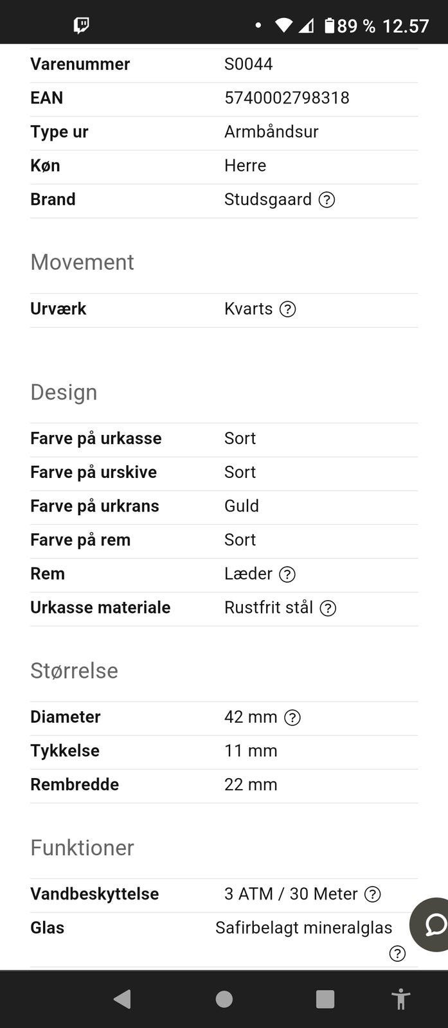Tap the question mark next to Læder
Screen dimensions: 448x1028
coord(287,574)
